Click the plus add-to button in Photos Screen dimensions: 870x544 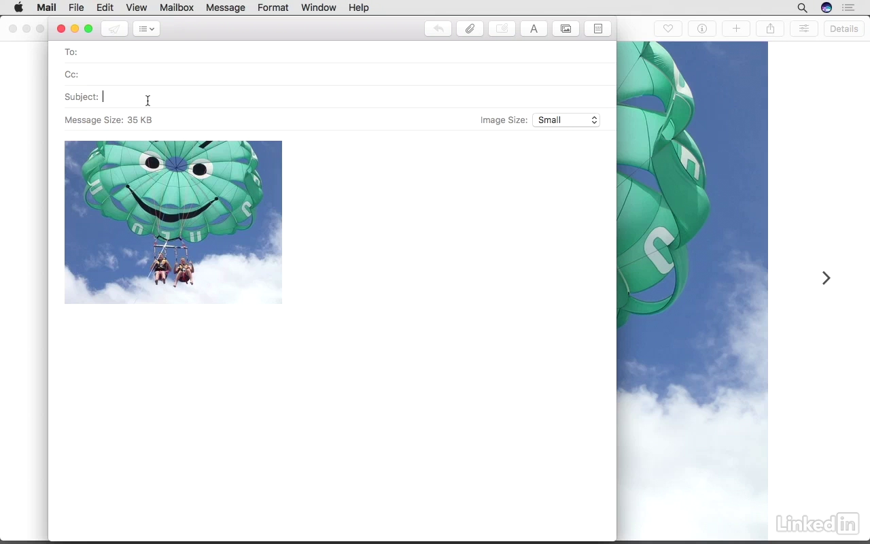(736, 29)
